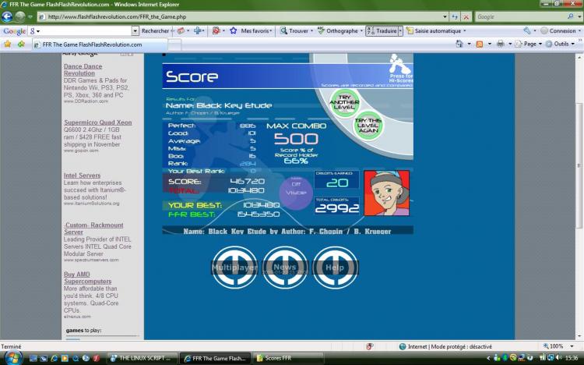
Task: Switch to Scores FFR taskbar window
Action: (x=289, y=358)
